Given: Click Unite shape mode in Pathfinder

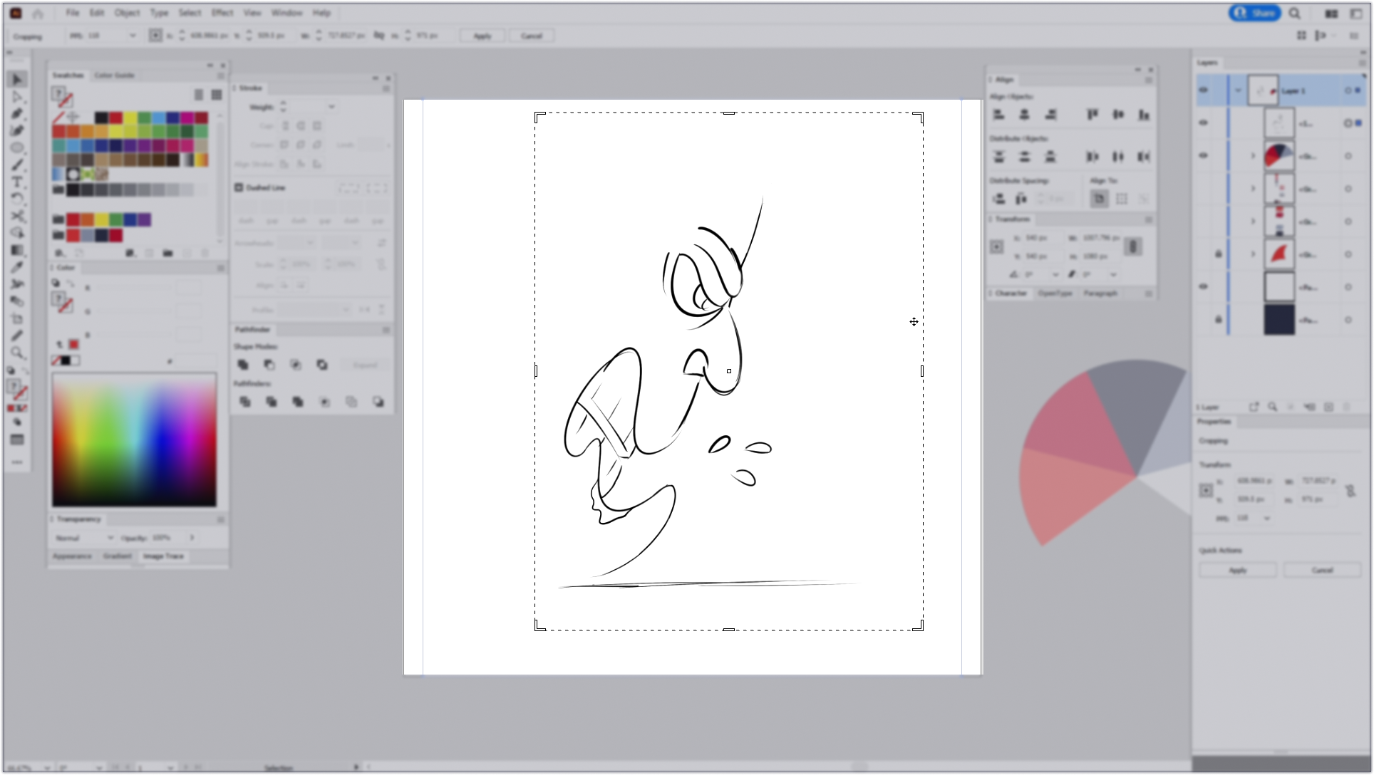Looking at the screenshot, I should point(244,365).
